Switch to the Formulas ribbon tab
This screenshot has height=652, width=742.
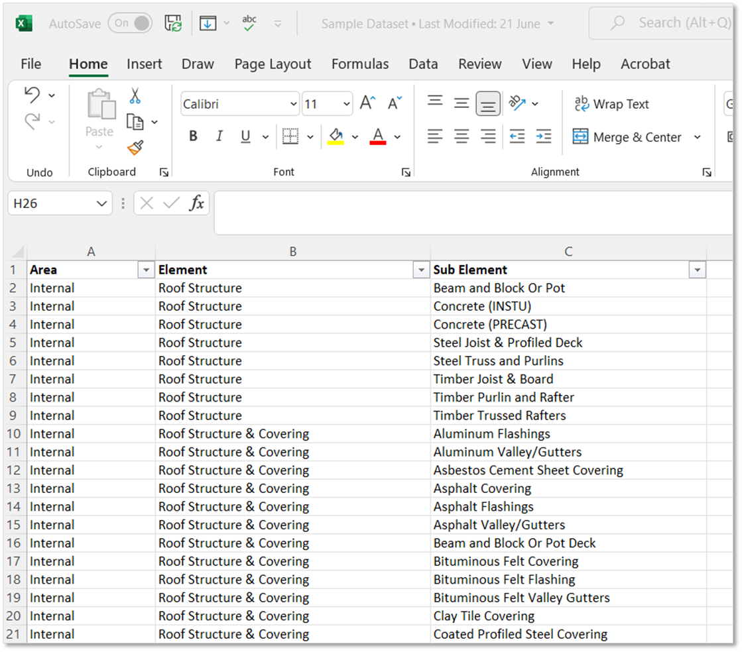[x=359, y=64]
